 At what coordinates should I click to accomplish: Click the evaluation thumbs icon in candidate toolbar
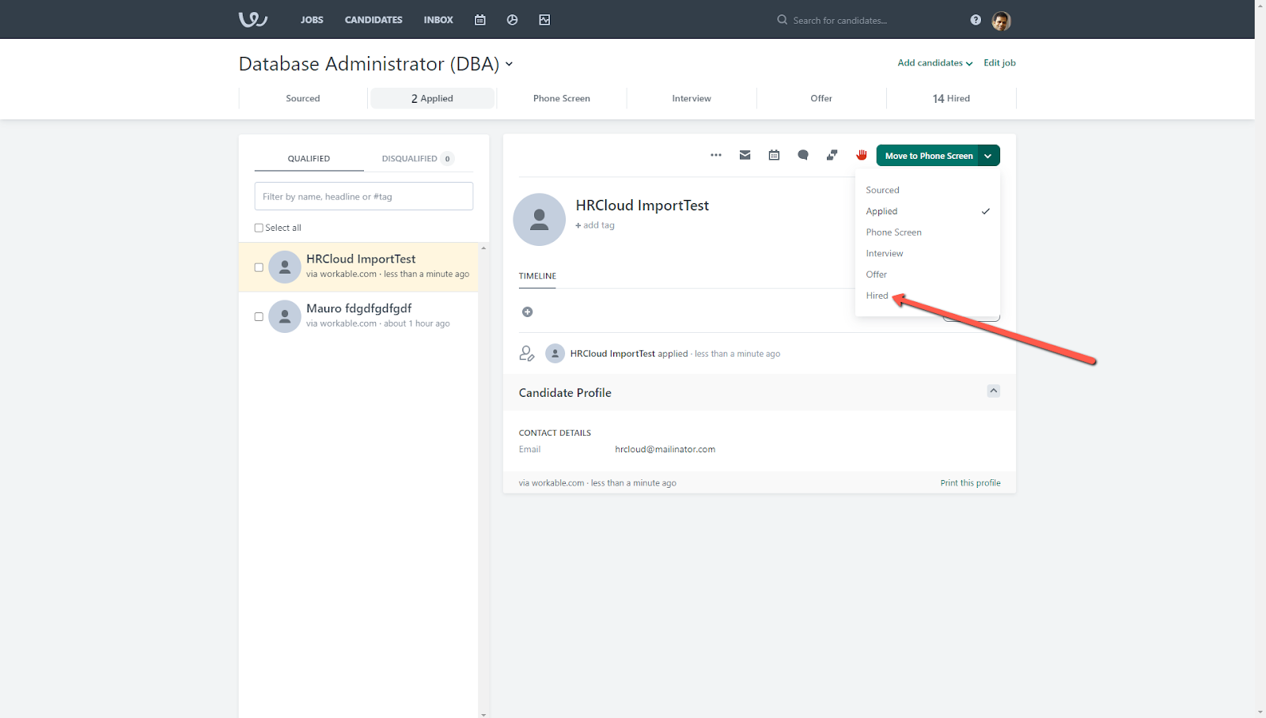(832, 155)
